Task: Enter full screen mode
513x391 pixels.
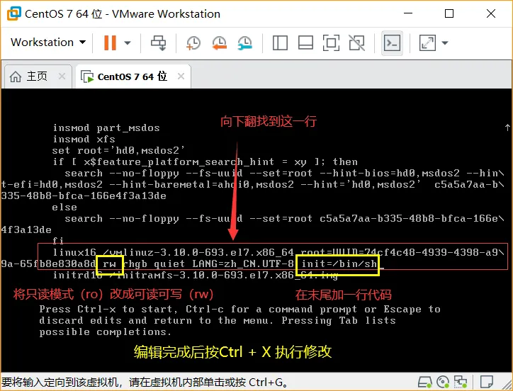Action: (331, 42)
